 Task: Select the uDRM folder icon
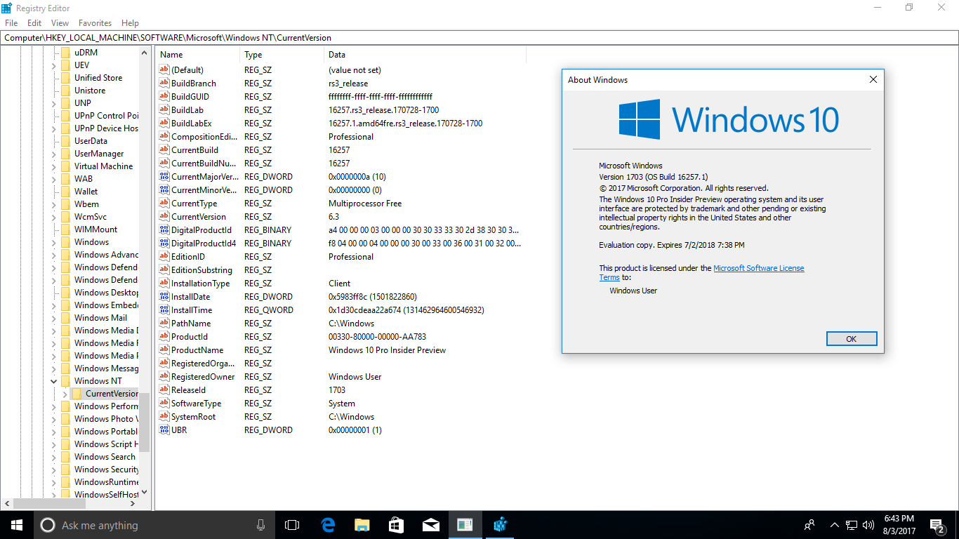65,52
